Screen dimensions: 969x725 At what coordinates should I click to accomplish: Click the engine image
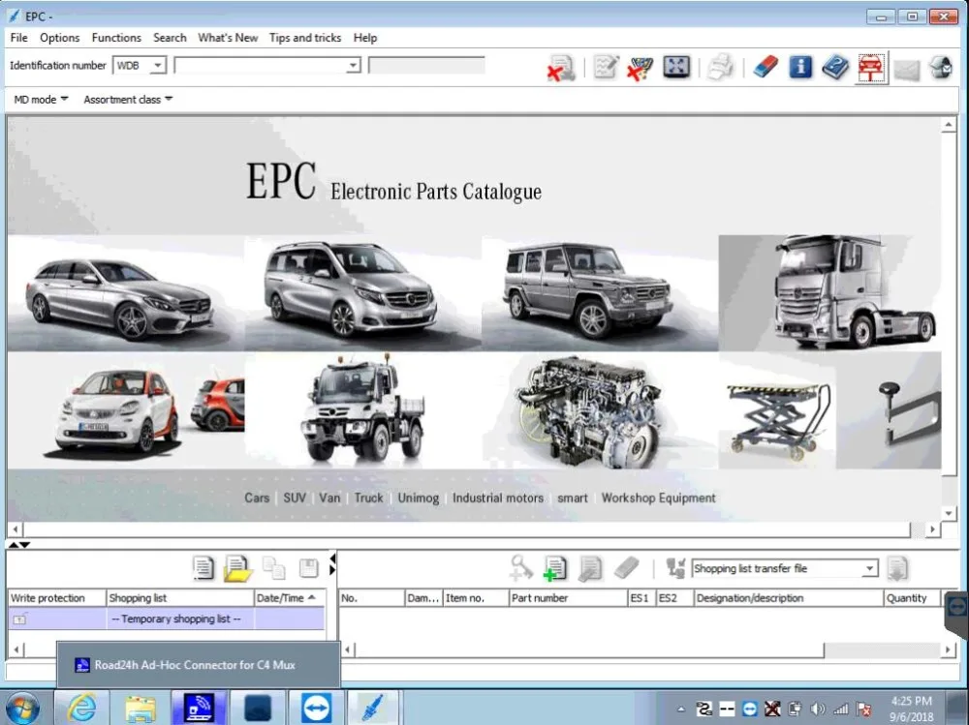pyautogui.click(x=600, y=410)
